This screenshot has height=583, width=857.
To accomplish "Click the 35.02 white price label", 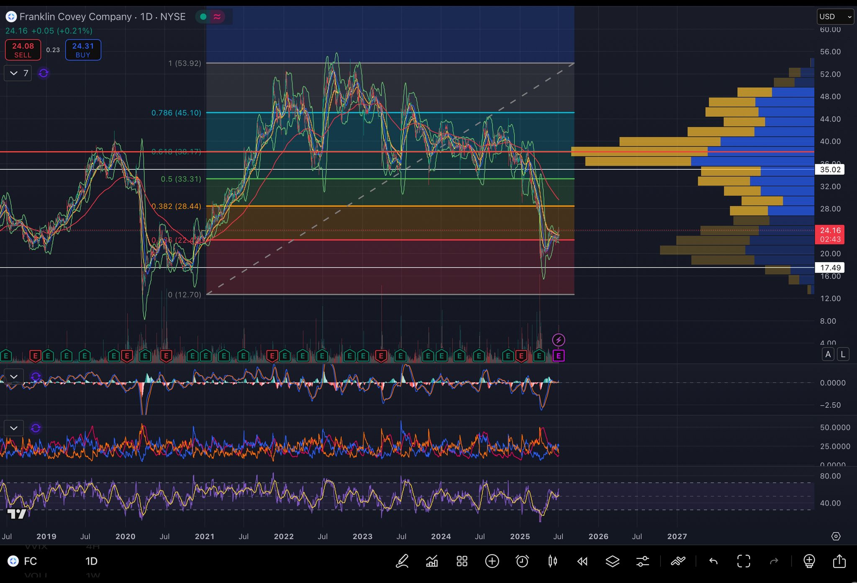I will pos(830,169).
